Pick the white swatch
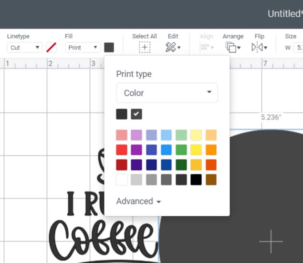The width and height of the screenshot is (303, 263). [122, 180]
